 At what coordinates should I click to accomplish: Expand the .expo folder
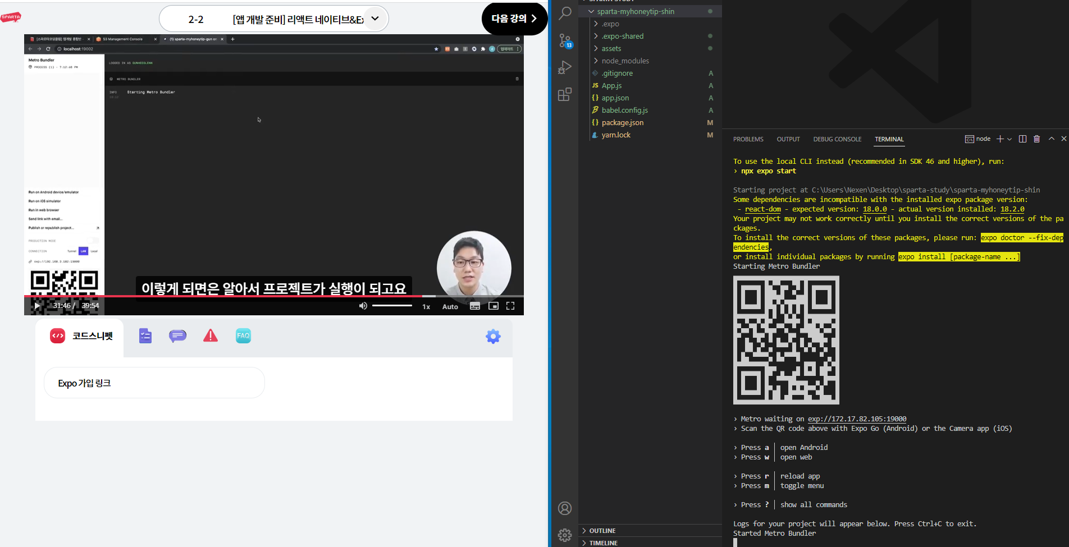[650, 24]
